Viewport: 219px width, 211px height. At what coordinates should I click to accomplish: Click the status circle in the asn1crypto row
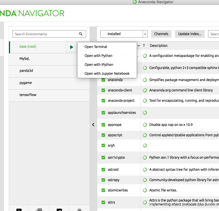[x=145, y=158]
